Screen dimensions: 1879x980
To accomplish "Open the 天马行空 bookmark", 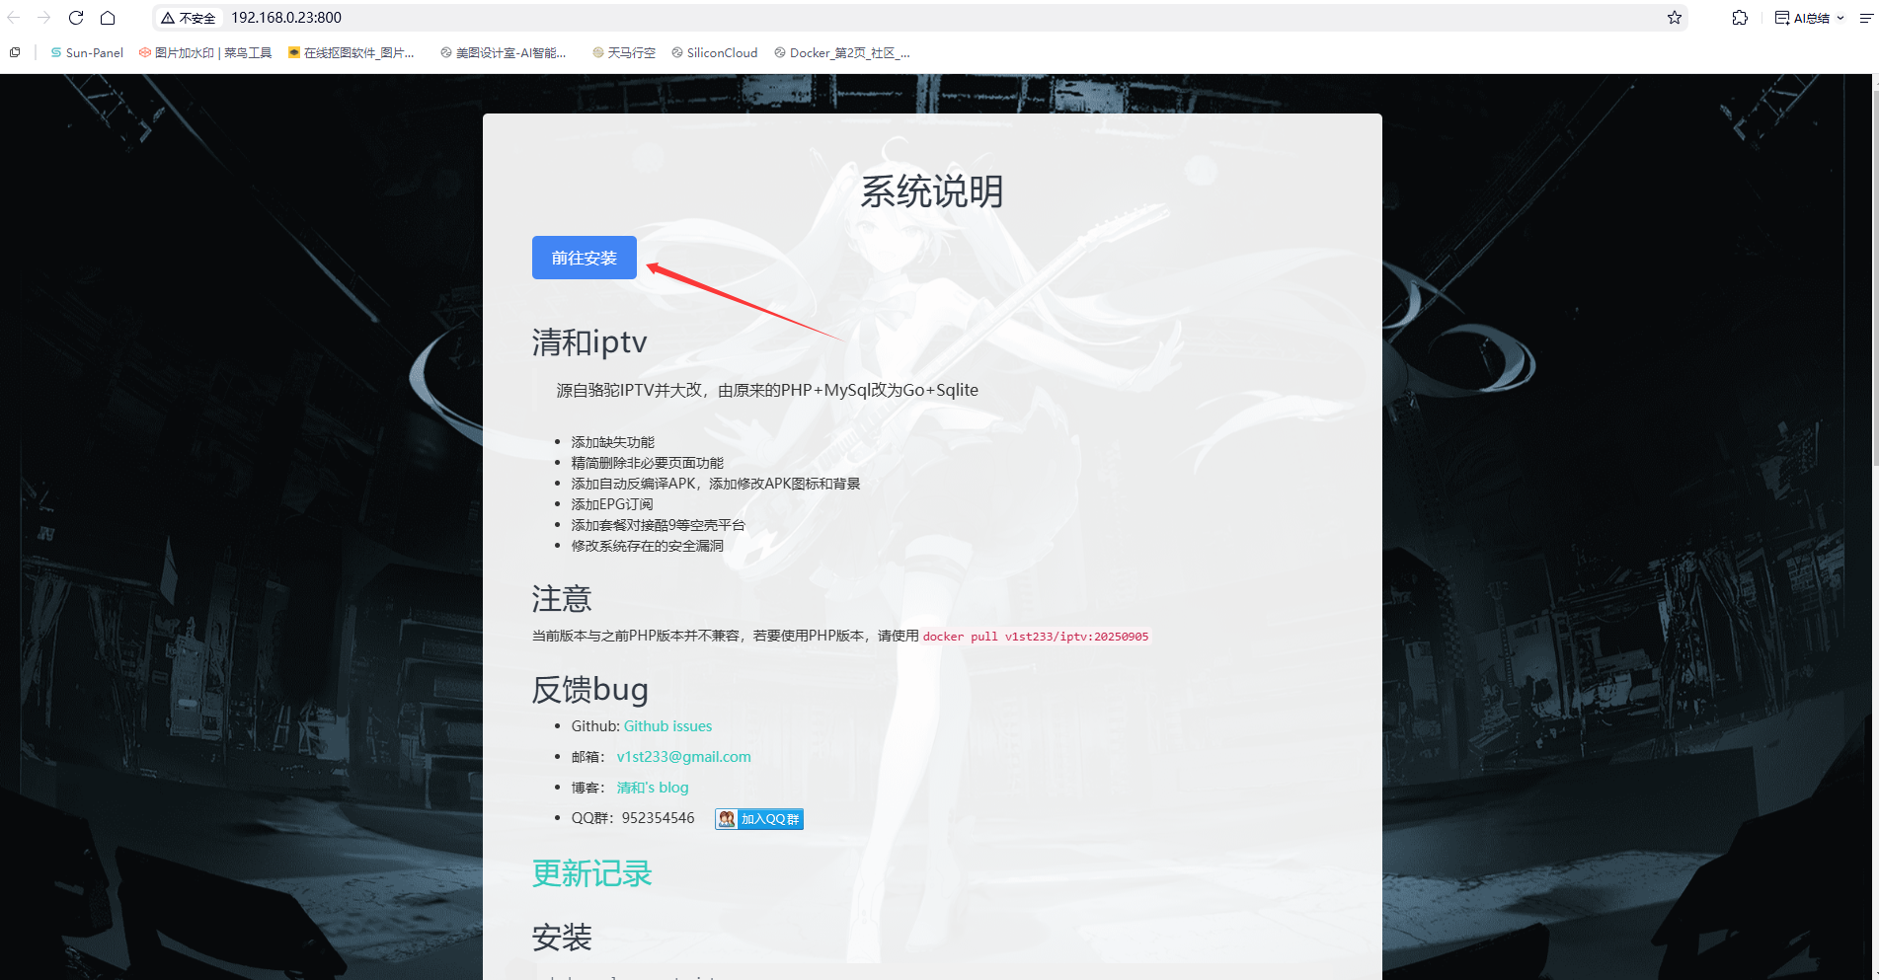I will coord(624,52).
